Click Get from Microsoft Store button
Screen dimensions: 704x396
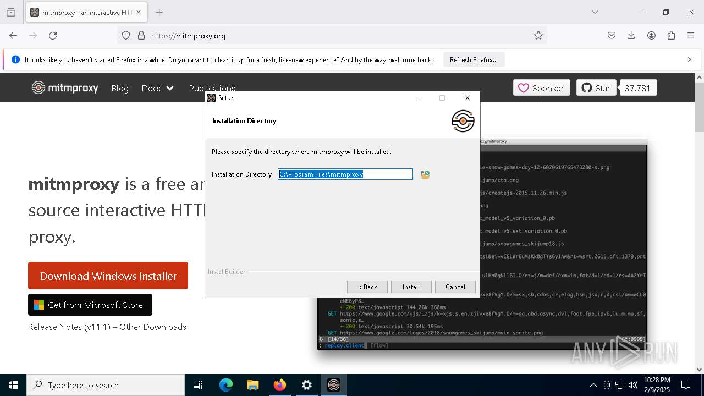coord(90,305)
